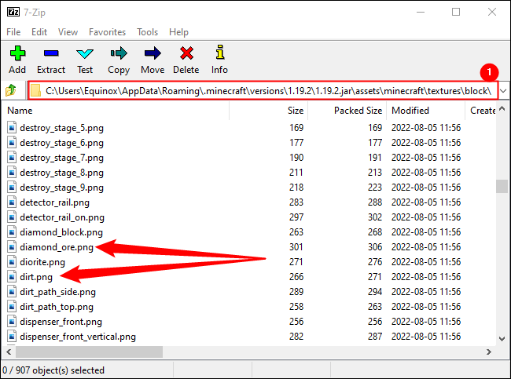Click packed size 271 in dirt.png row

375,277
